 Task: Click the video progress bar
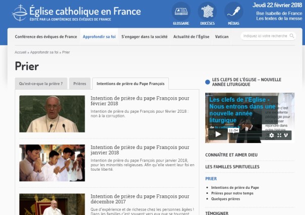[x=248, y=134]
